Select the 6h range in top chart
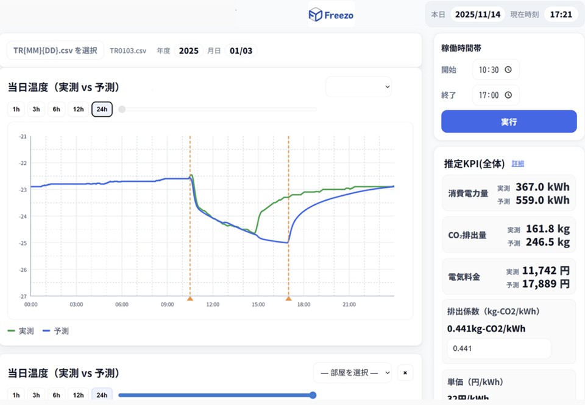585x405 pixels. click(x=56, y=109)
